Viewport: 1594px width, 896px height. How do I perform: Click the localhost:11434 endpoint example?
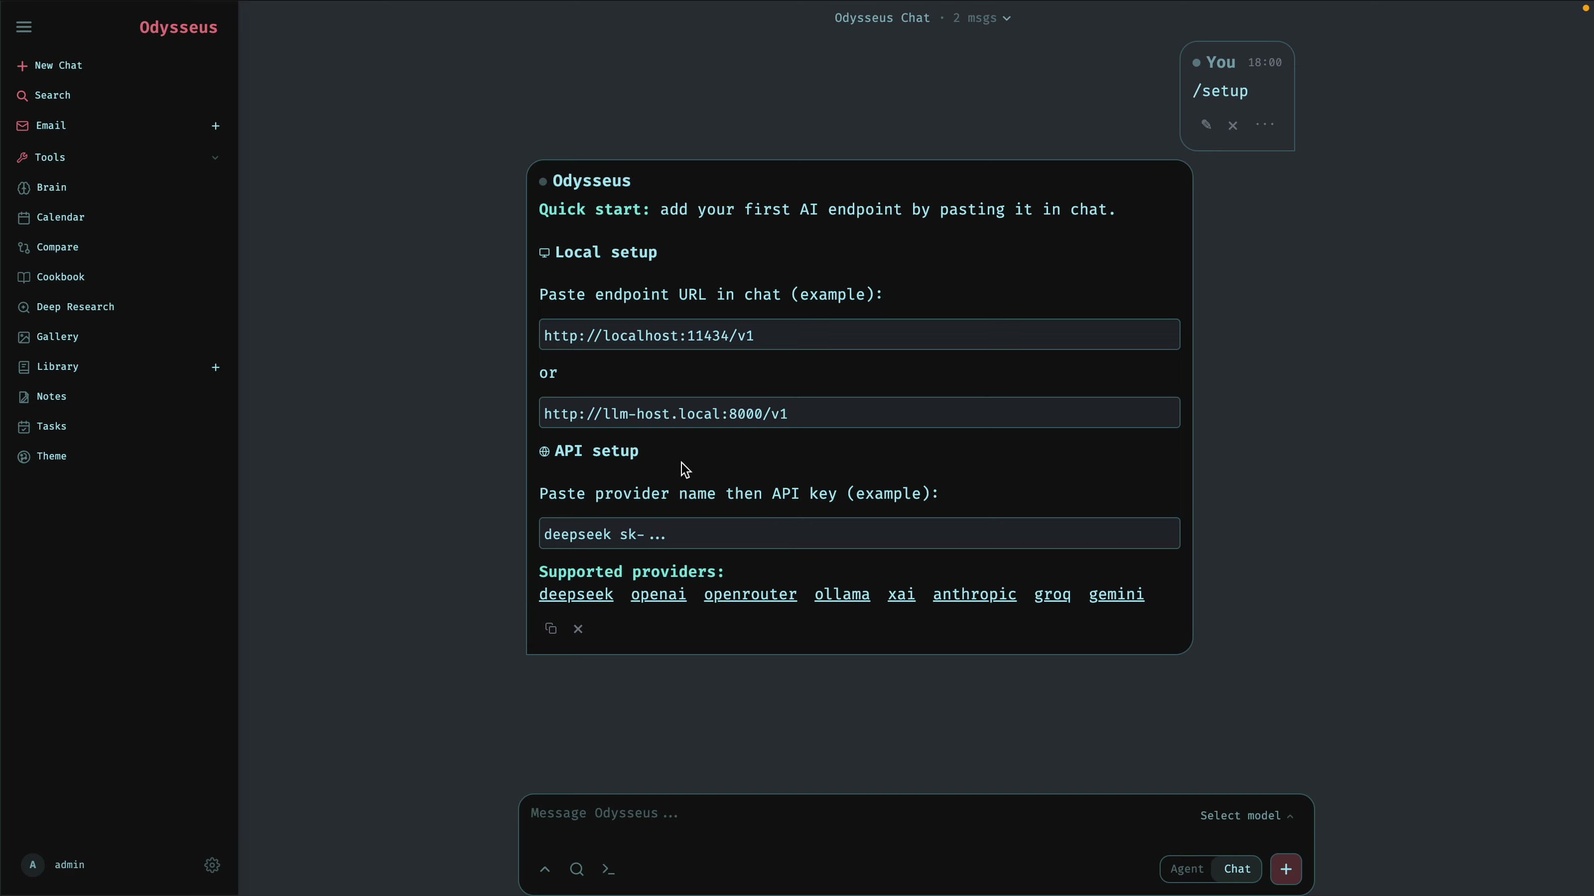(x=859, y=335)
